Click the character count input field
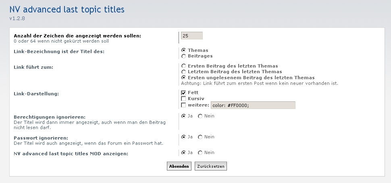This screenshot has height=183, width=391. [192, 35]
